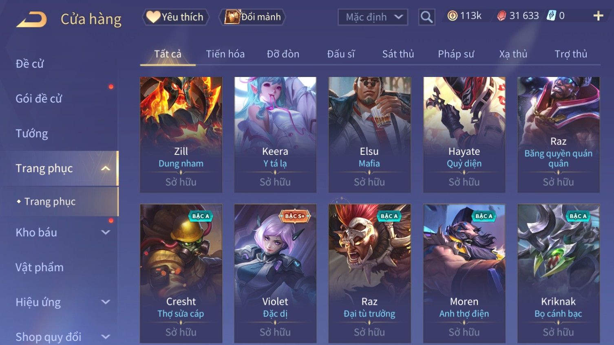Open Gói đề cử in sidebar

click(39, 99)
